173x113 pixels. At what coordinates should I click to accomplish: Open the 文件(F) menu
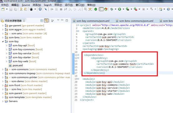(x=5, y=5)
